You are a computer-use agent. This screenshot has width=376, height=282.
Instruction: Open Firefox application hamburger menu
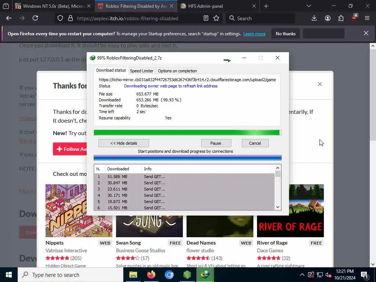367,18
